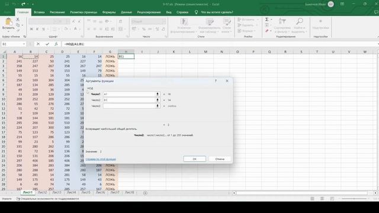Collapse dialog via Число1 range selector icon
This screenshot has width=379, height=213.
pos(158,94)
